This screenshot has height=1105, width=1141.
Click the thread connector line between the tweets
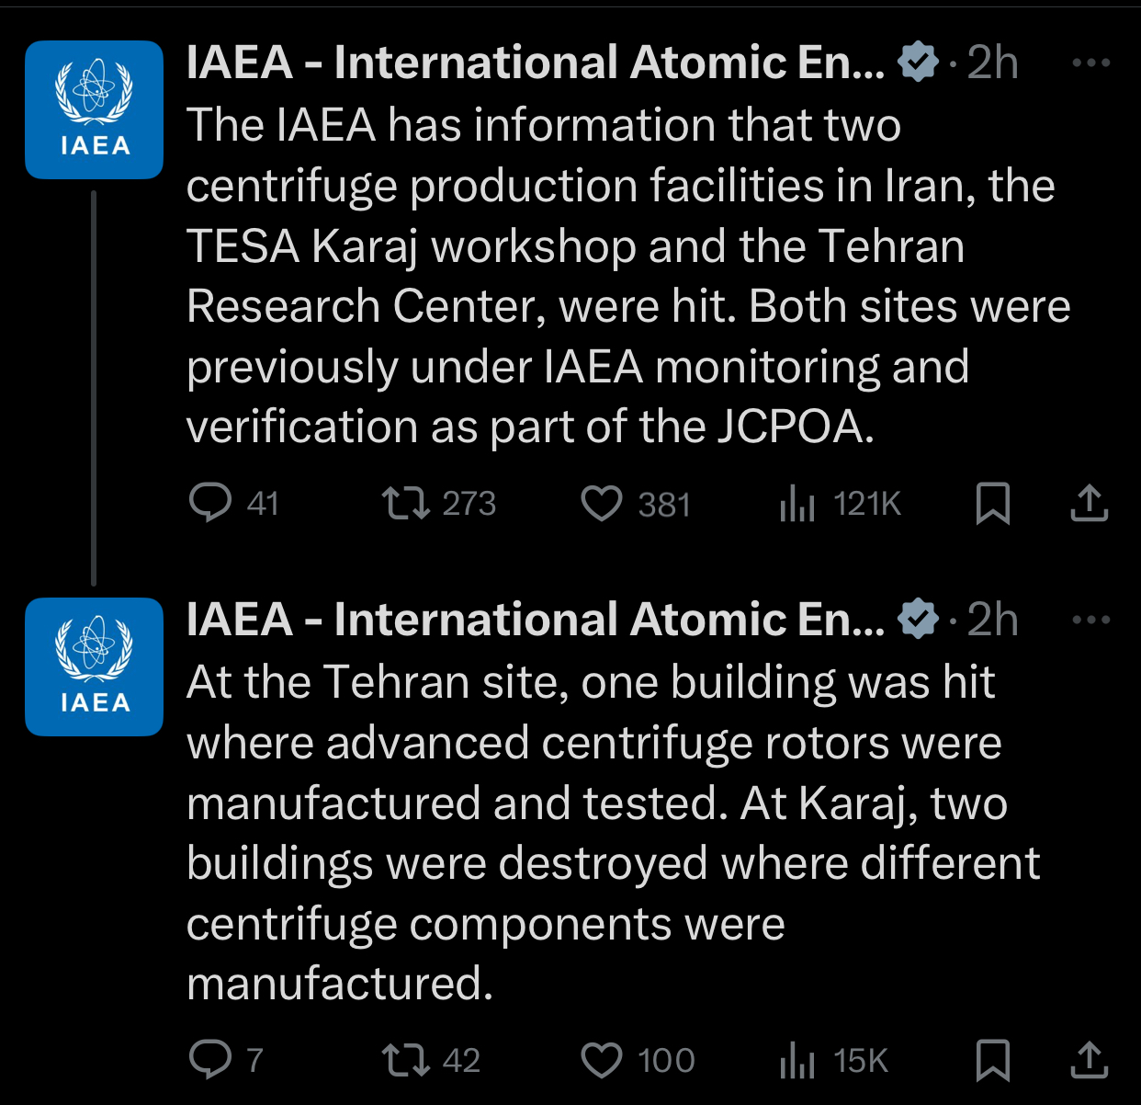94,386
